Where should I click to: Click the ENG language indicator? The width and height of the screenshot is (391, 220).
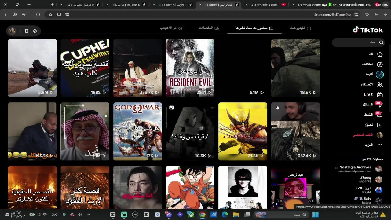pyautogui.click(x=54, y=215)
